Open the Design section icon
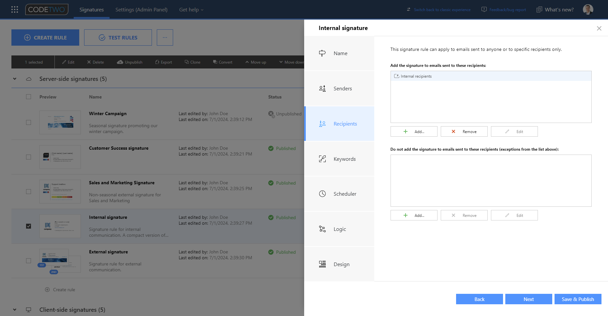This screenshot has height=316, width=608. coord(322,264)
